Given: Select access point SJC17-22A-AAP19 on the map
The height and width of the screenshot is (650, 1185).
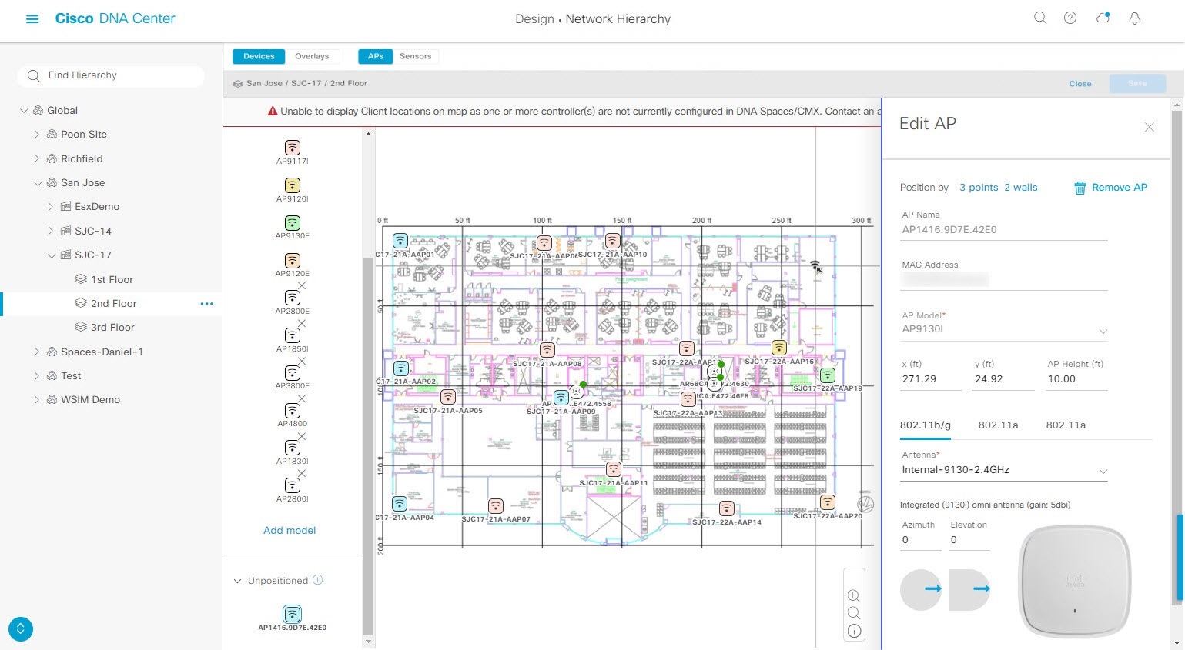Looking at the screenshot, I should tap(828, 375).
